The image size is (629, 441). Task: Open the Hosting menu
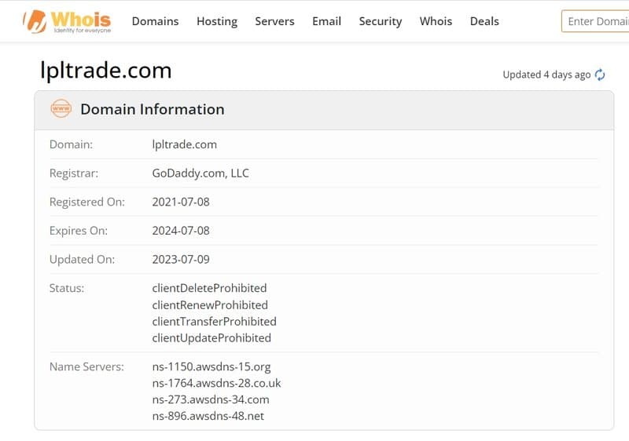click(x=217, y=22)
